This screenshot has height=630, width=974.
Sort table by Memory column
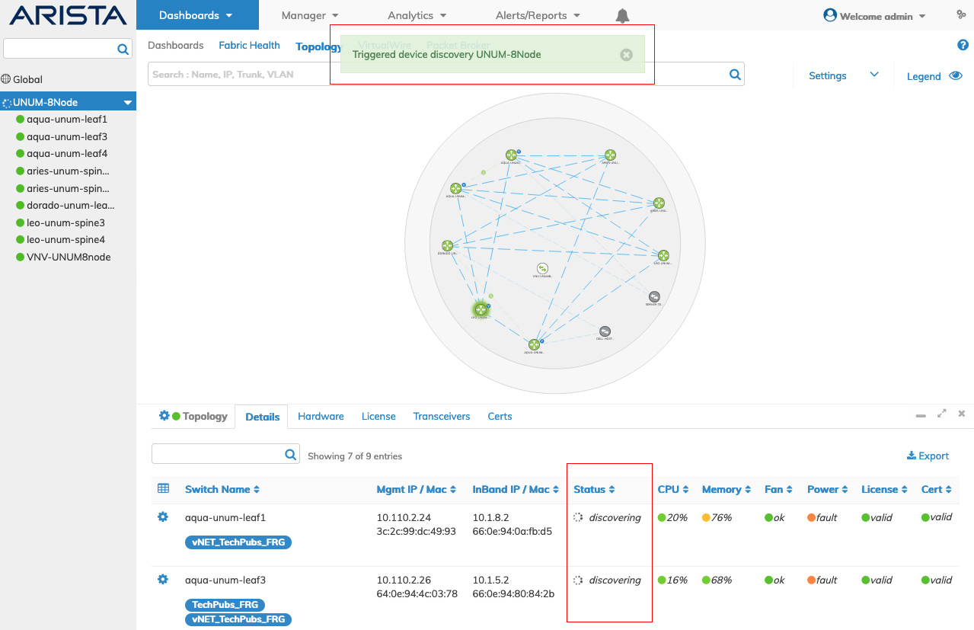pyautogui.click(x=727, y=489)
